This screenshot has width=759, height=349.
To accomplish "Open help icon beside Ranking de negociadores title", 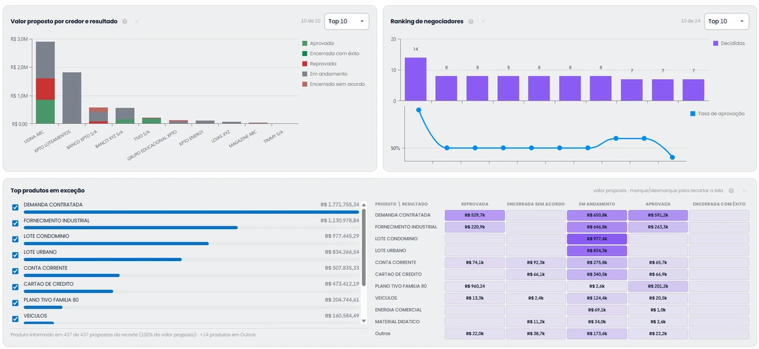I will tap(471, 21).
